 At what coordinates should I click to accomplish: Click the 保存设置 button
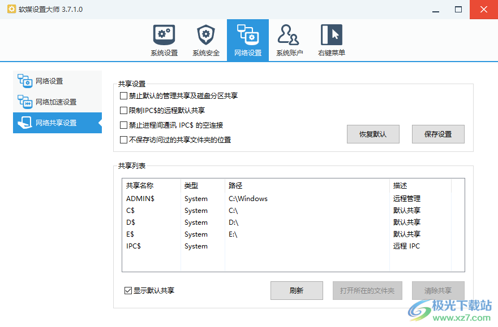coord(438,134)
